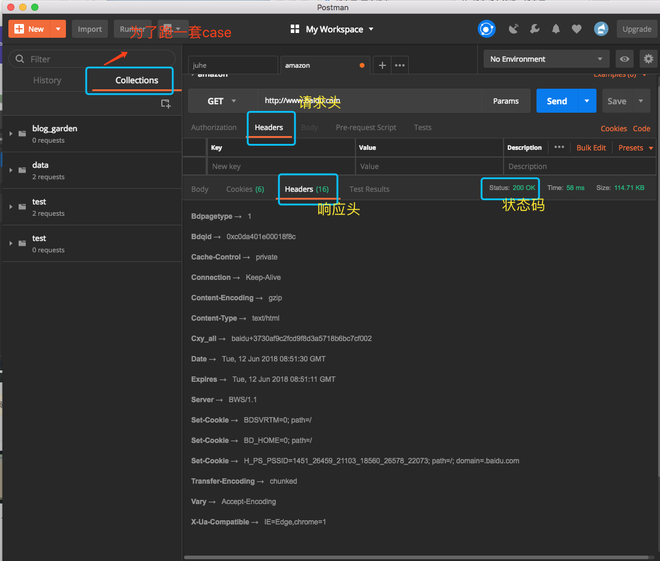Click the Save button
Image resolution: width=660 pixels, height=561 pixels.
(x=617, y=101)
